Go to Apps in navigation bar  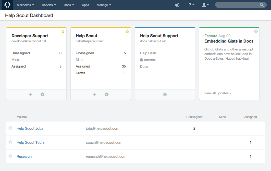pyautogui.click(x=85, y=5)
